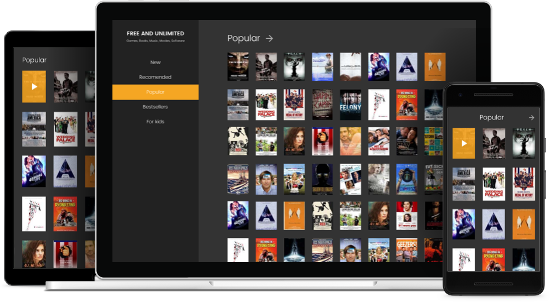Go to Bestsellers in the sidebar
The height and width of the screenshot is (302, 550).
pos(155,107)
